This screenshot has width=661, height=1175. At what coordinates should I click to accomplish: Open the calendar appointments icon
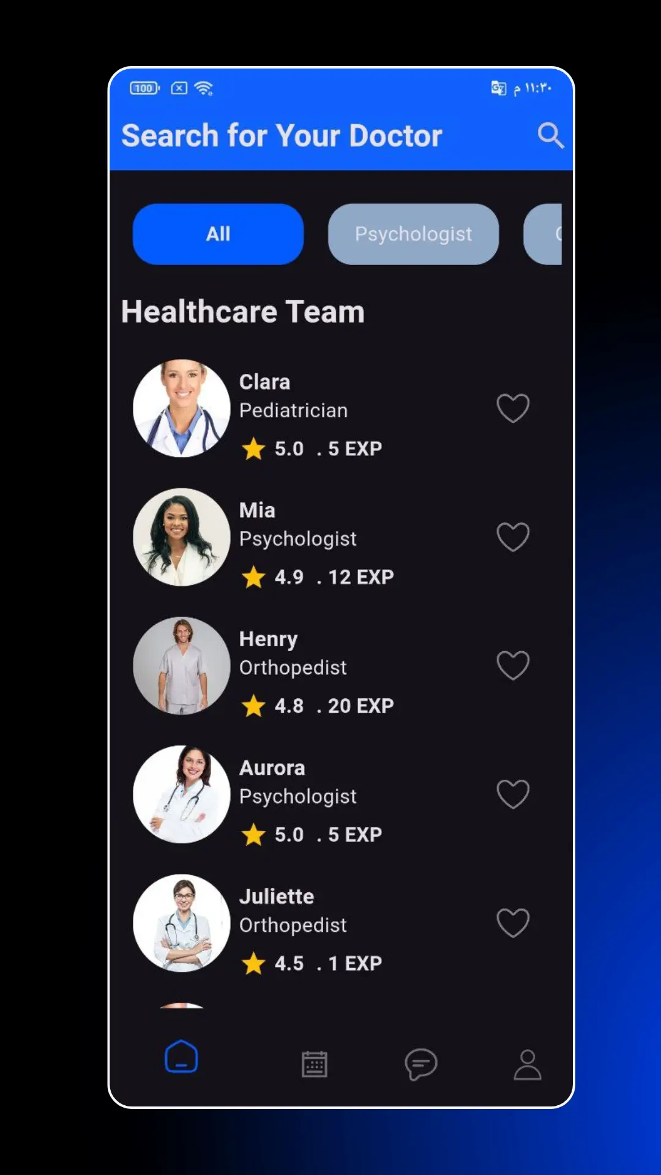[315, 1064]
